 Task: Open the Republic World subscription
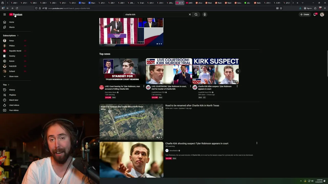(15, 51)
